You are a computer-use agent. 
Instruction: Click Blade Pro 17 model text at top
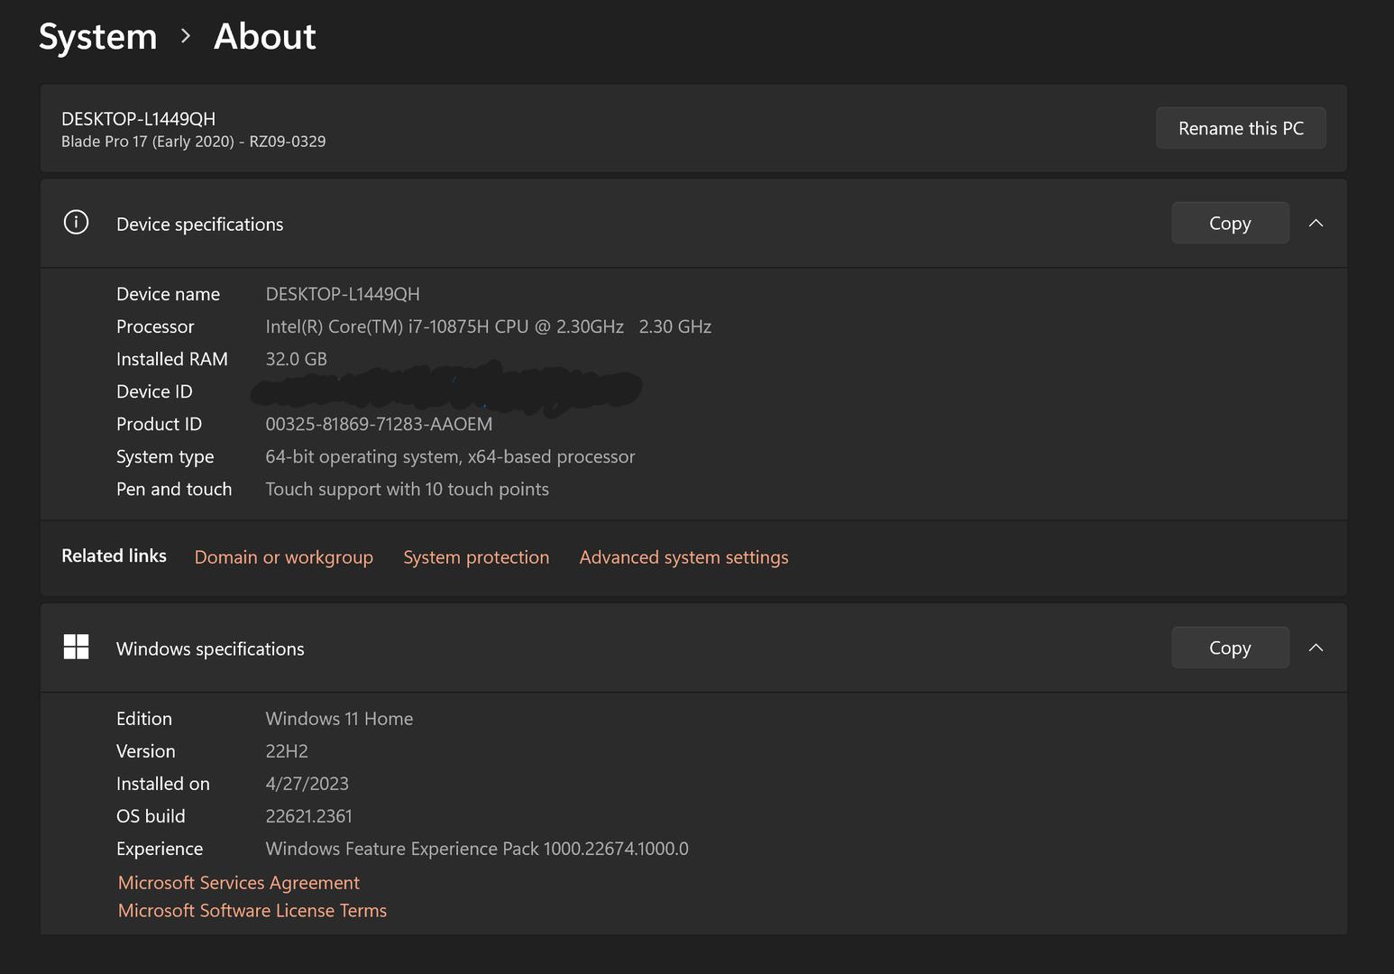click(194, 142)
